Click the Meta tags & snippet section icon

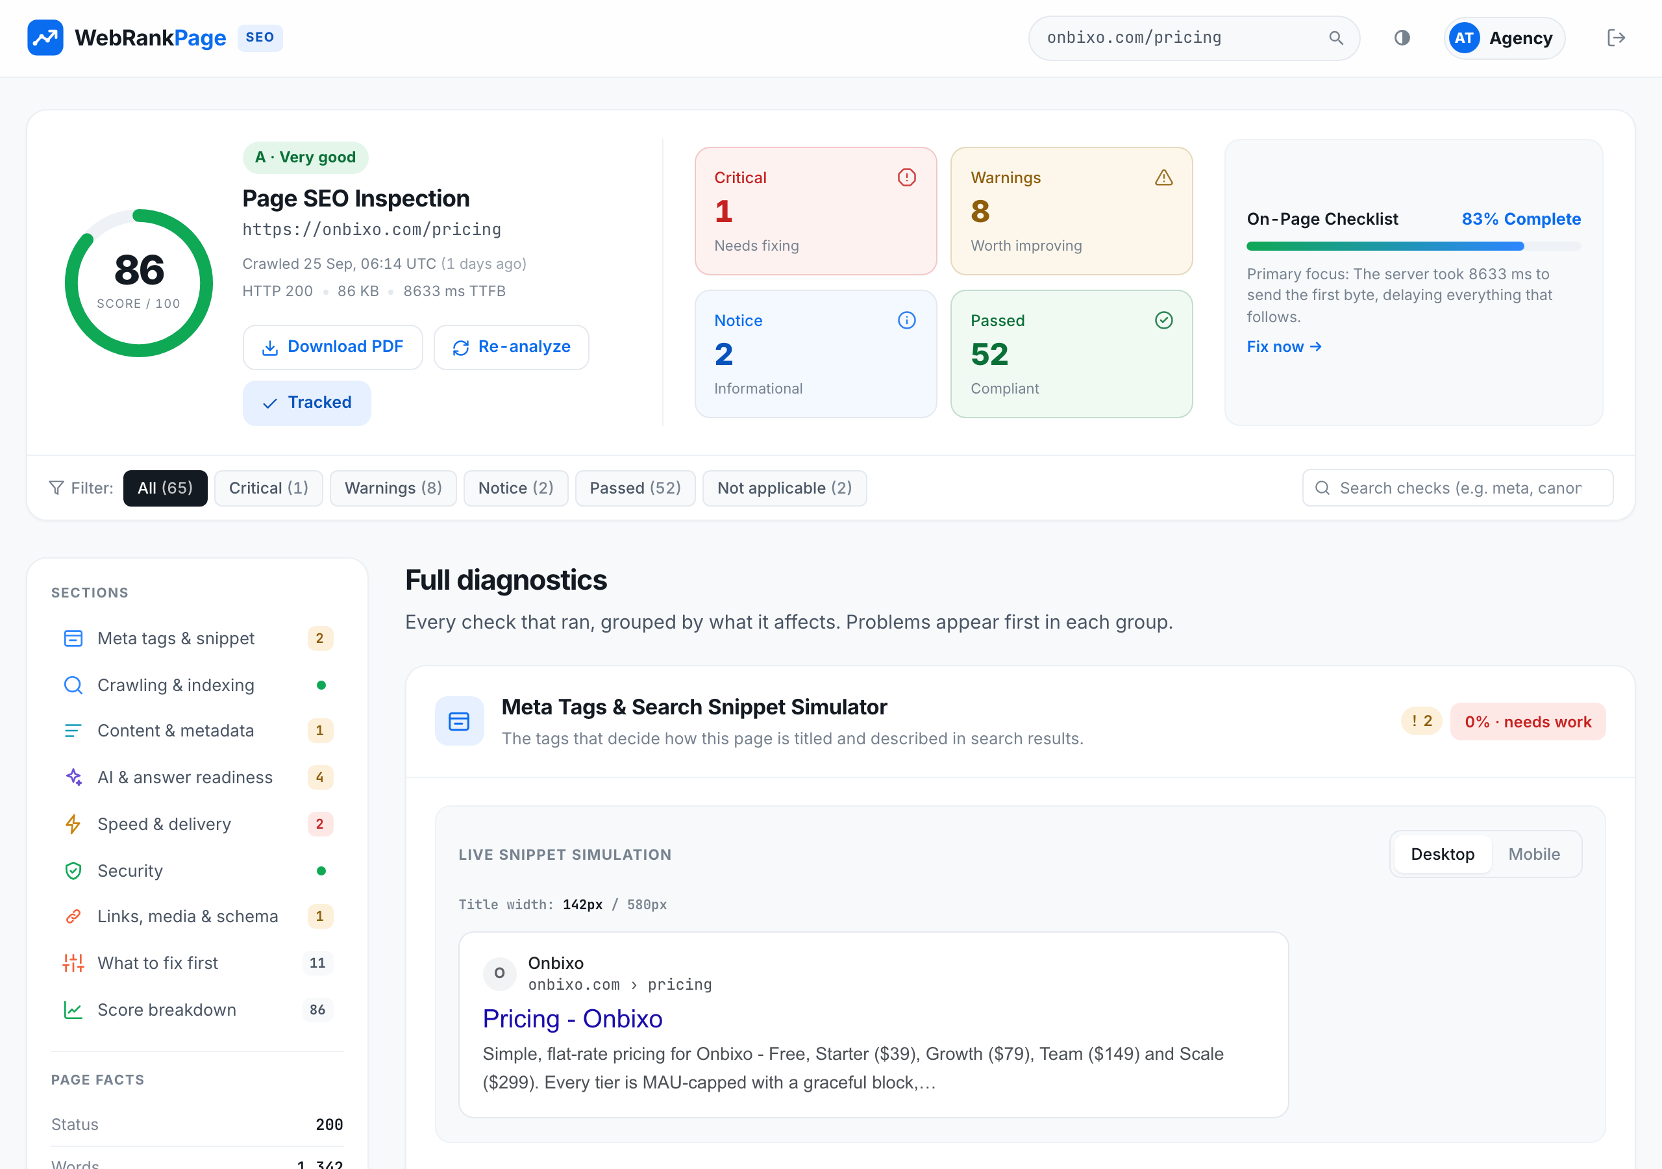click(x=73, y=638)
